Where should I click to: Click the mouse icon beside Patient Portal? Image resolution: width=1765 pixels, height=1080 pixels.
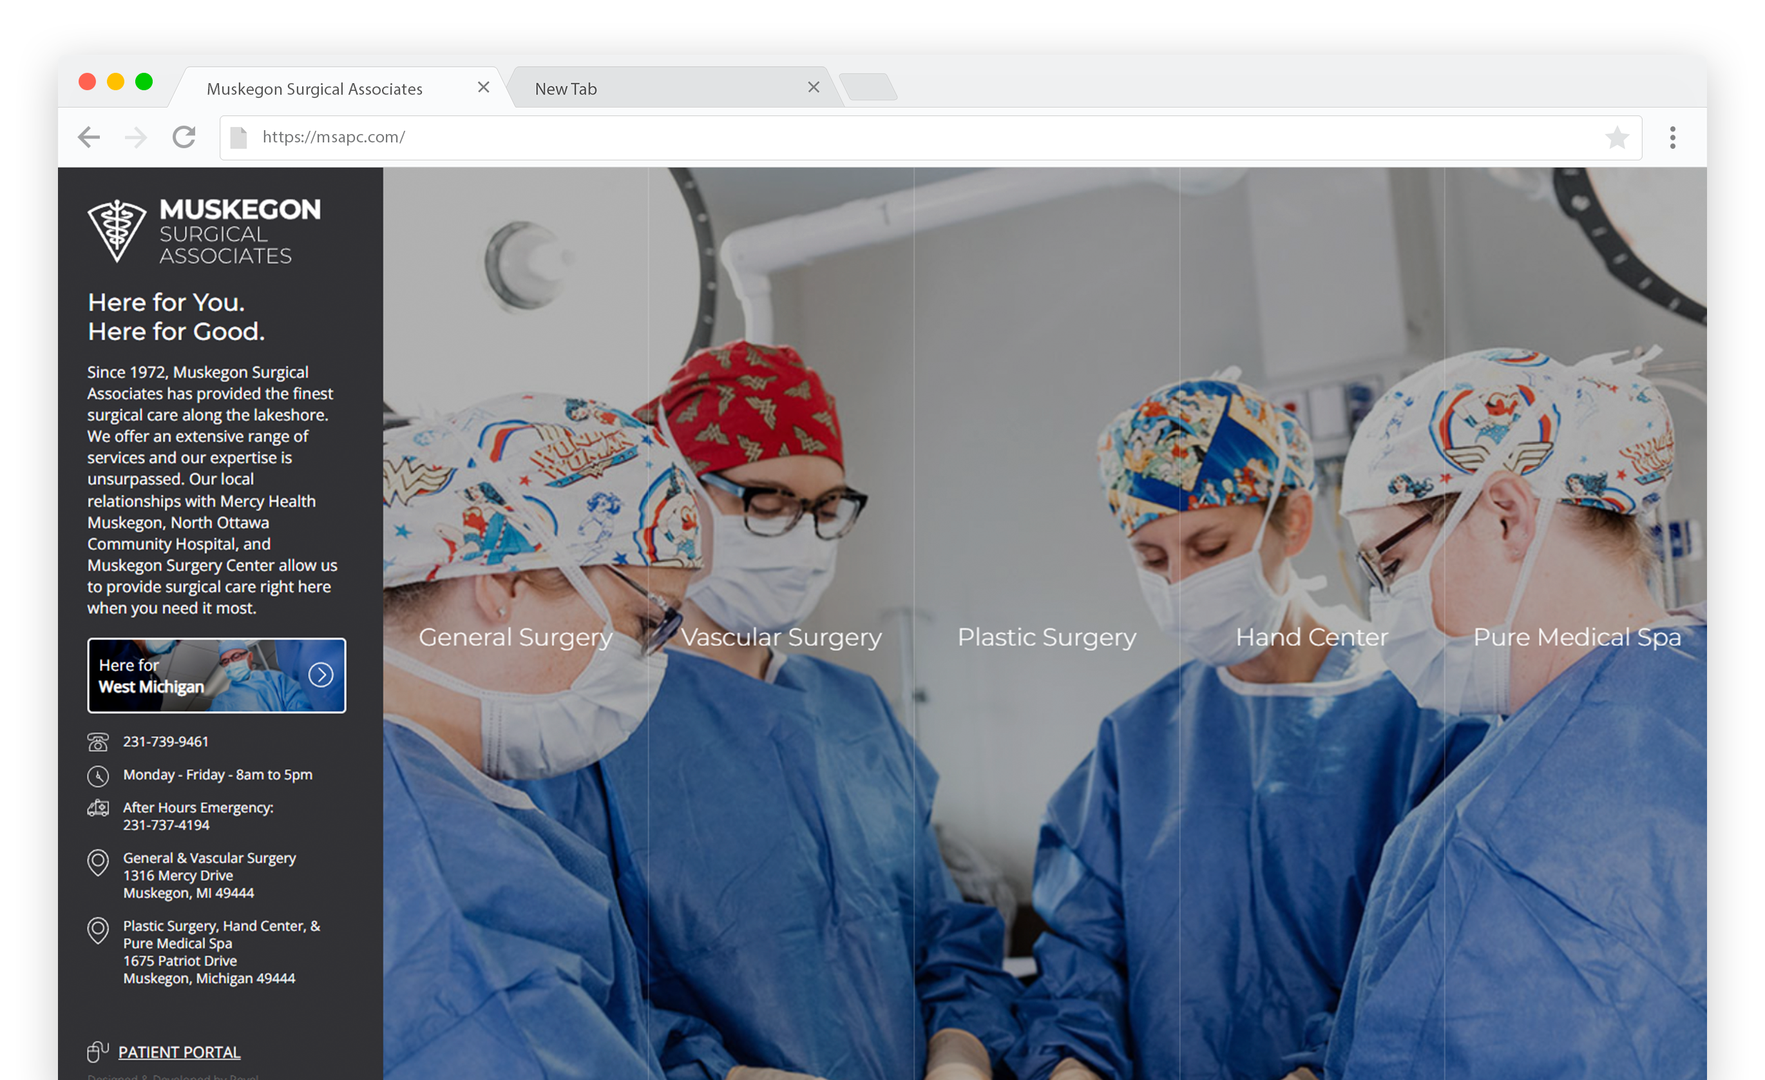pyautogui.click(x=97, y=1052)
